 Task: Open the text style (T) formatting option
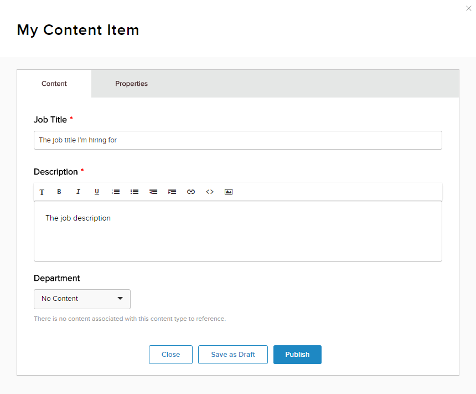tap(42, 192)
